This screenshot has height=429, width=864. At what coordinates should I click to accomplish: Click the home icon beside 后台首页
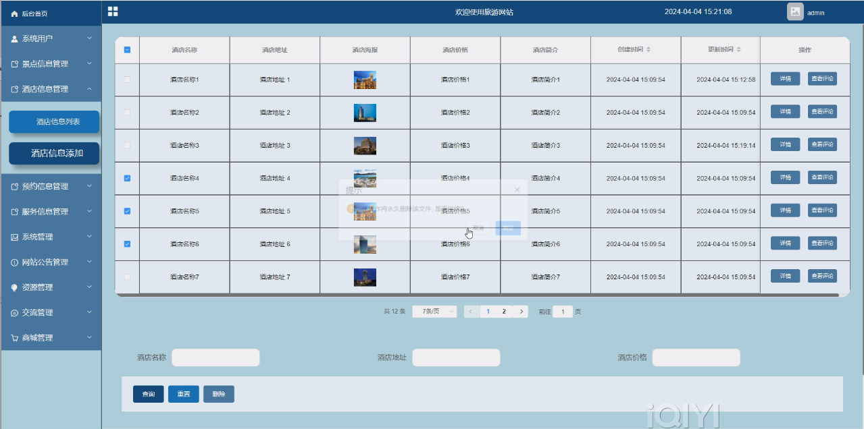pyautogui.click(x=14, y=13)
